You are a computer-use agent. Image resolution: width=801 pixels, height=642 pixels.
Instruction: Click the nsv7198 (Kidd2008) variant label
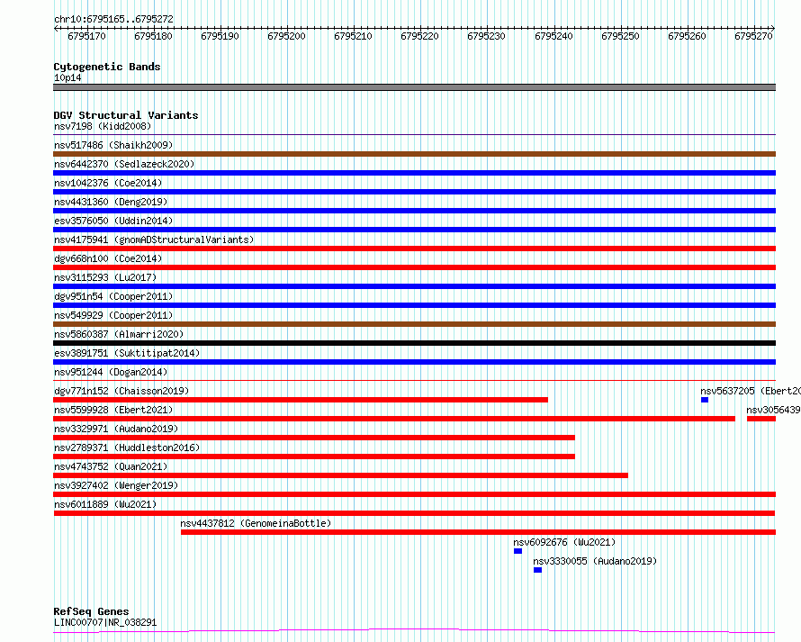[103, 126]
